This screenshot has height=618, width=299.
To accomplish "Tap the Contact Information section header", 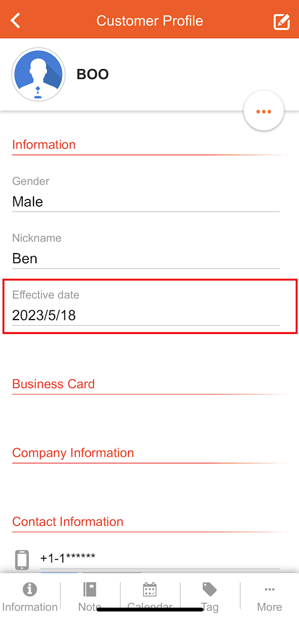I will coord(67,522).
